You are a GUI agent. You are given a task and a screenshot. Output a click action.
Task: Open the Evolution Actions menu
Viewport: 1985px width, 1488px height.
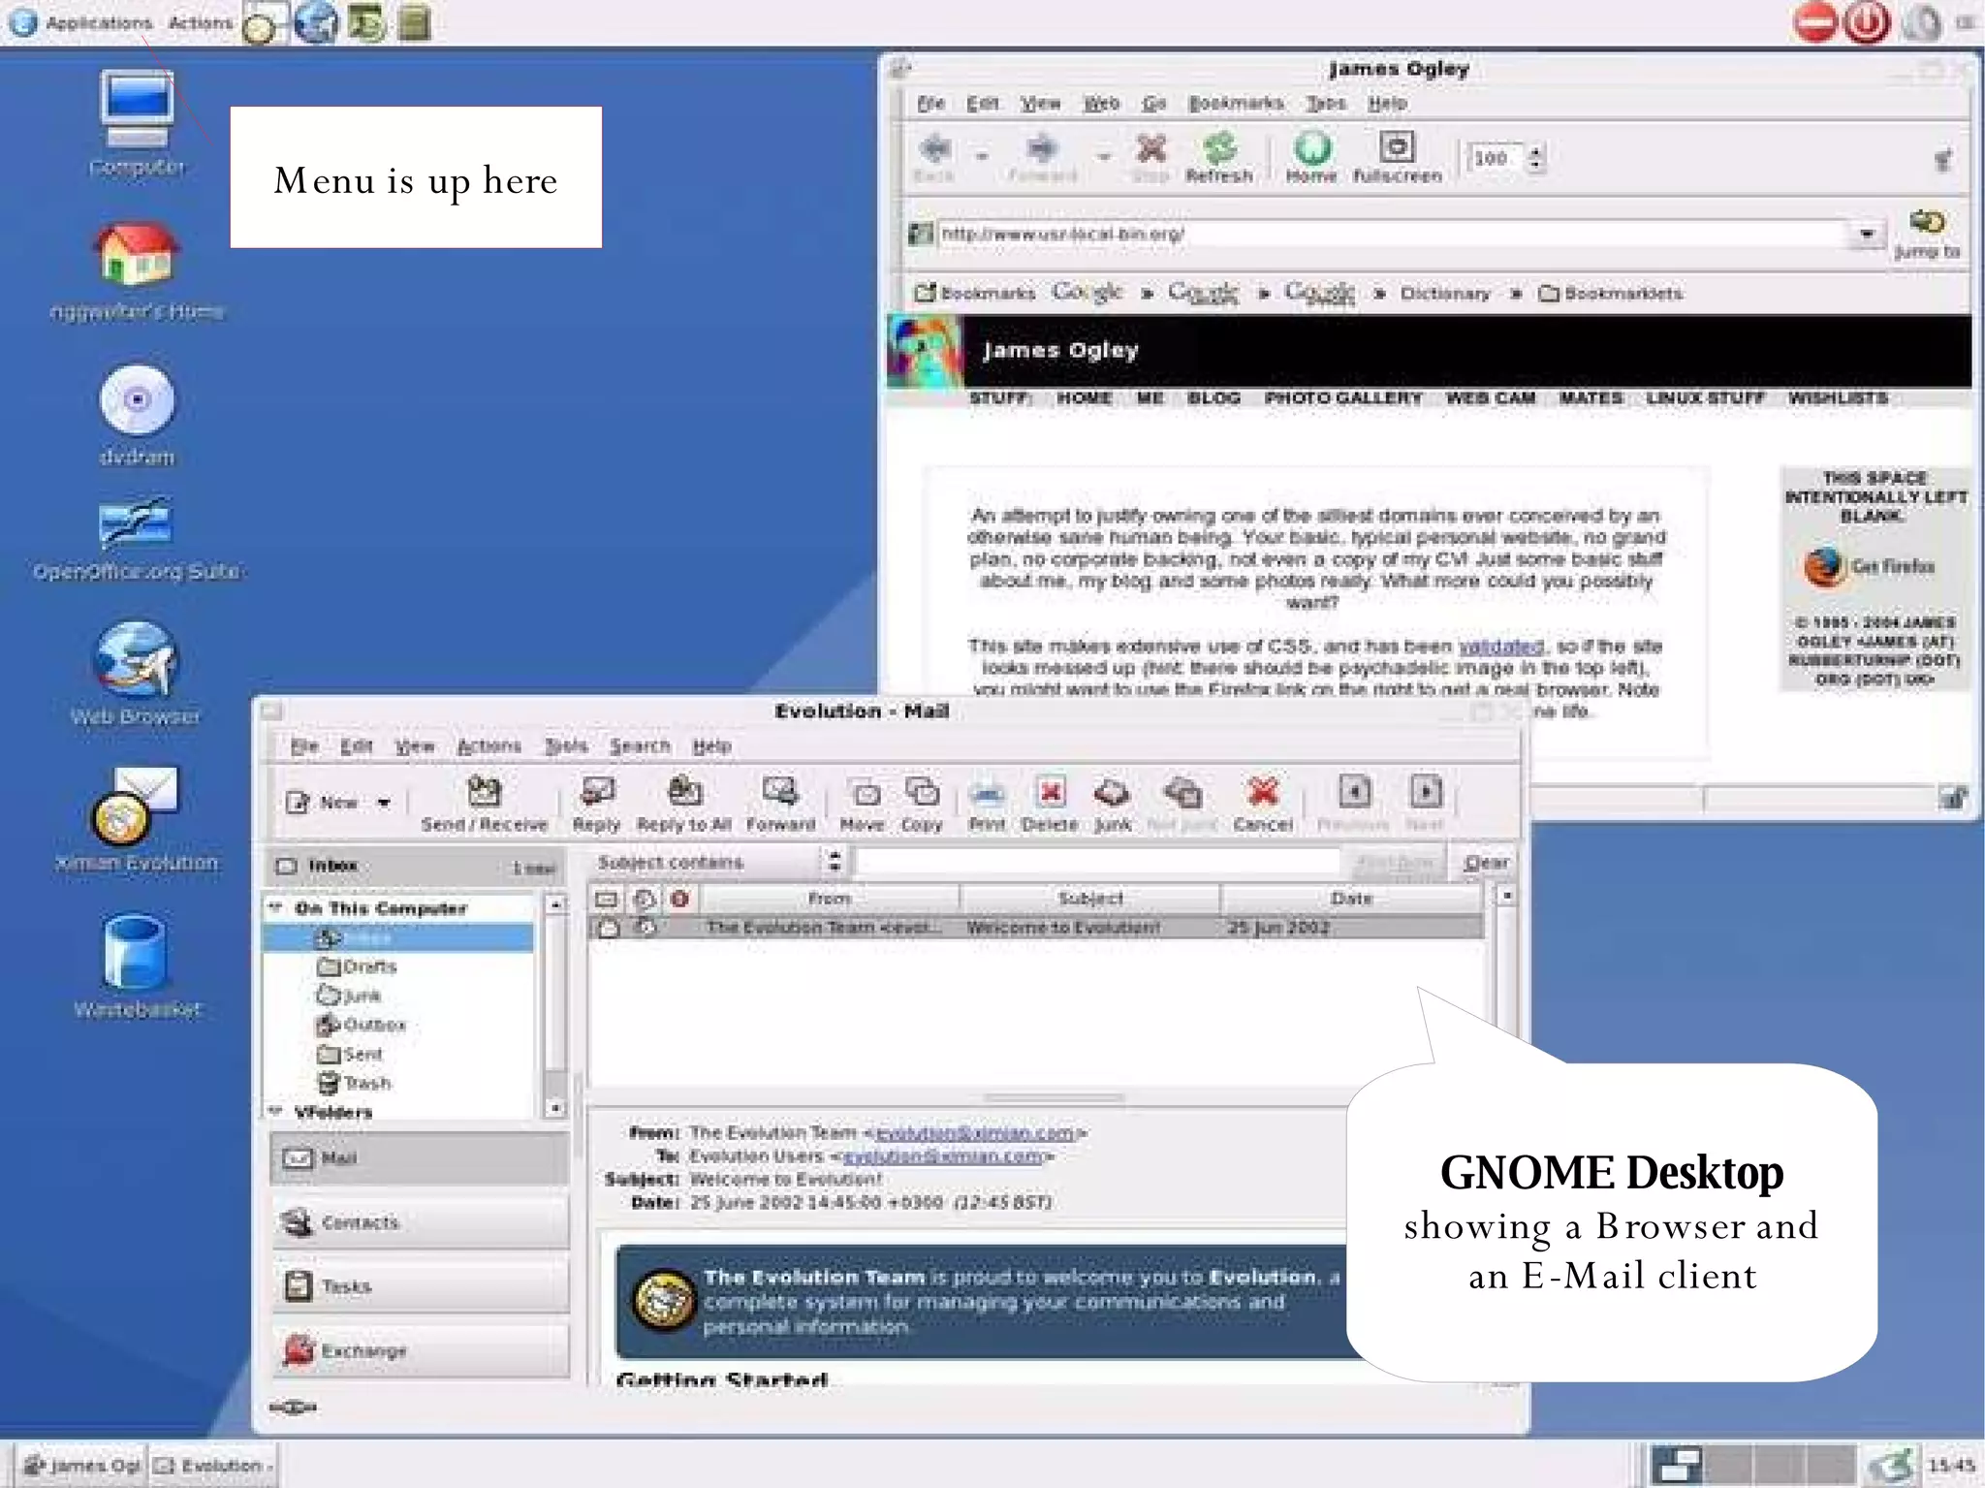[x=488, y=745]
